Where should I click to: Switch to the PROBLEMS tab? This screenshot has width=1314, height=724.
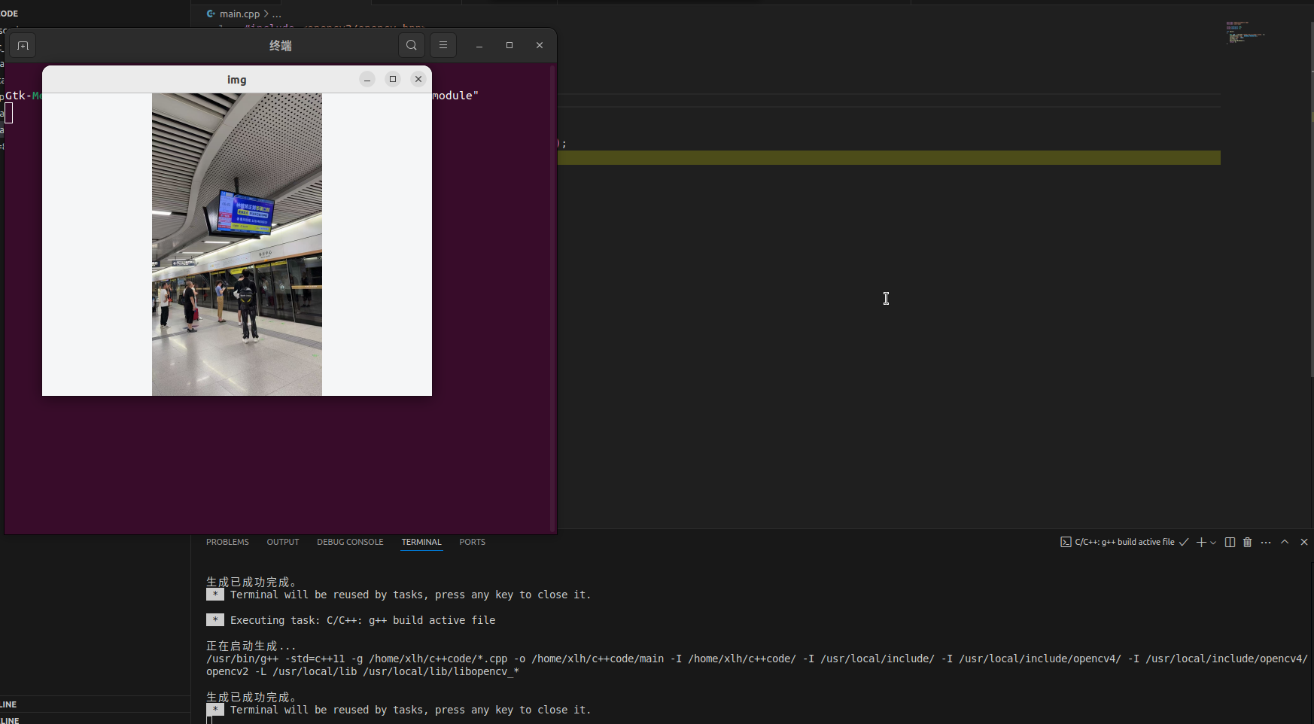227,542
